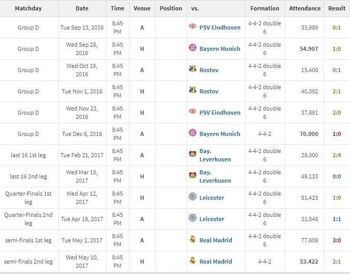Open the 2:4 result against Bay. Leverkusen
The image size is (350, 274).
pyautogui.click(x=337, y=155)
